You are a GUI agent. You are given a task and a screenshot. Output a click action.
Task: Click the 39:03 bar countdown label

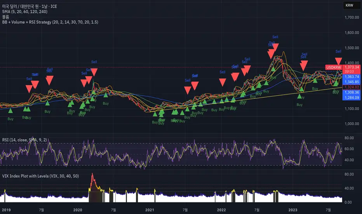point(349,72)
